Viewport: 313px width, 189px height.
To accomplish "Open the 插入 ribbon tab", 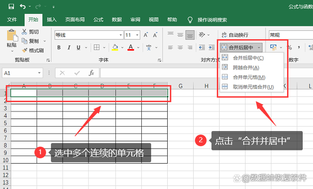I will click(51, 19).
